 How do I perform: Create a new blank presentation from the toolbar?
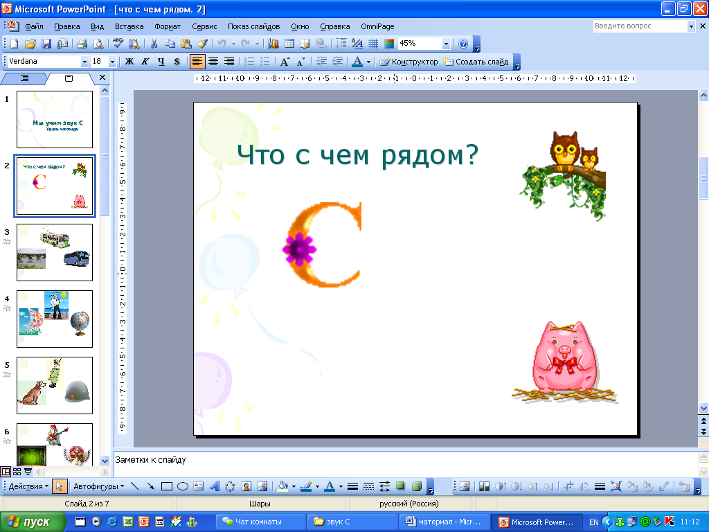(x=15, y=44)
